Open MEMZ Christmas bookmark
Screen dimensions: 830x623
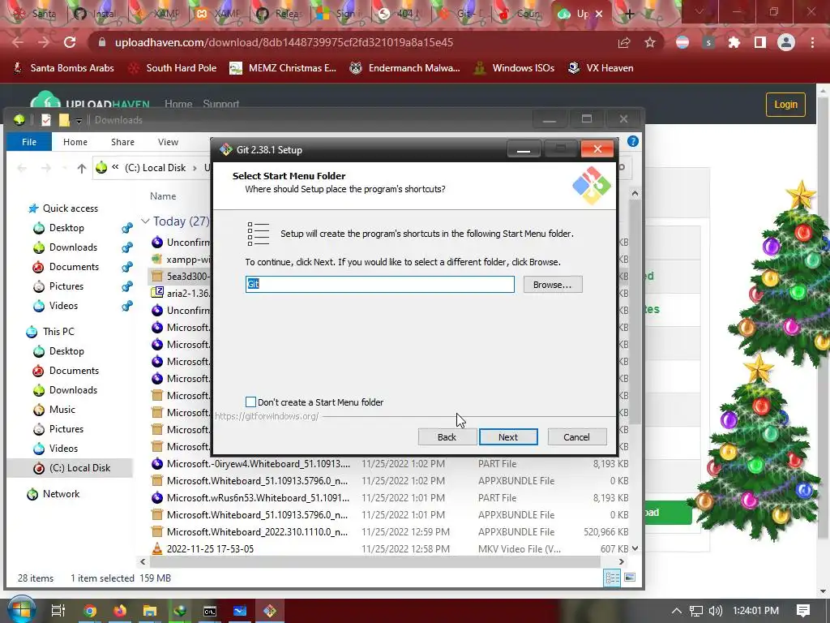283,68
